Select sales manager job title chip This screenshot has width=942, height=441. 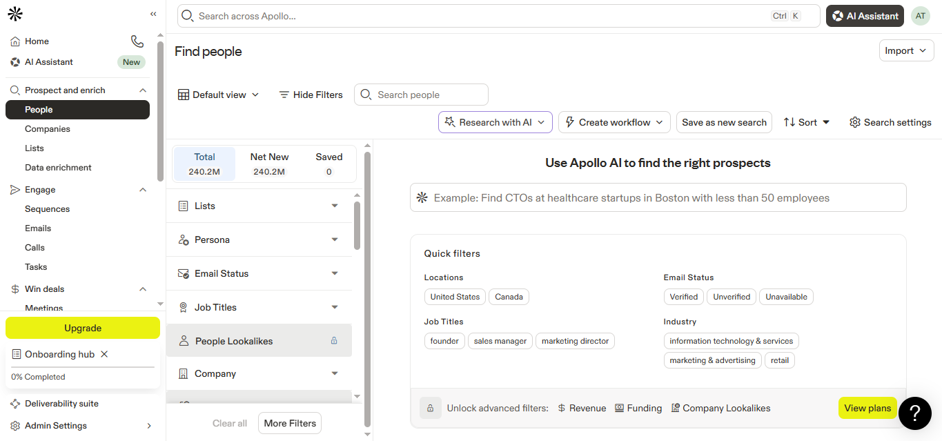point(500,341)
